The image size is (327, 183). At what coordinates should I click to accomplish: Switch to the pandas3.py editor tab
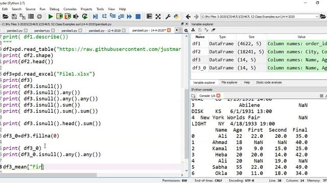coord(15,30)
